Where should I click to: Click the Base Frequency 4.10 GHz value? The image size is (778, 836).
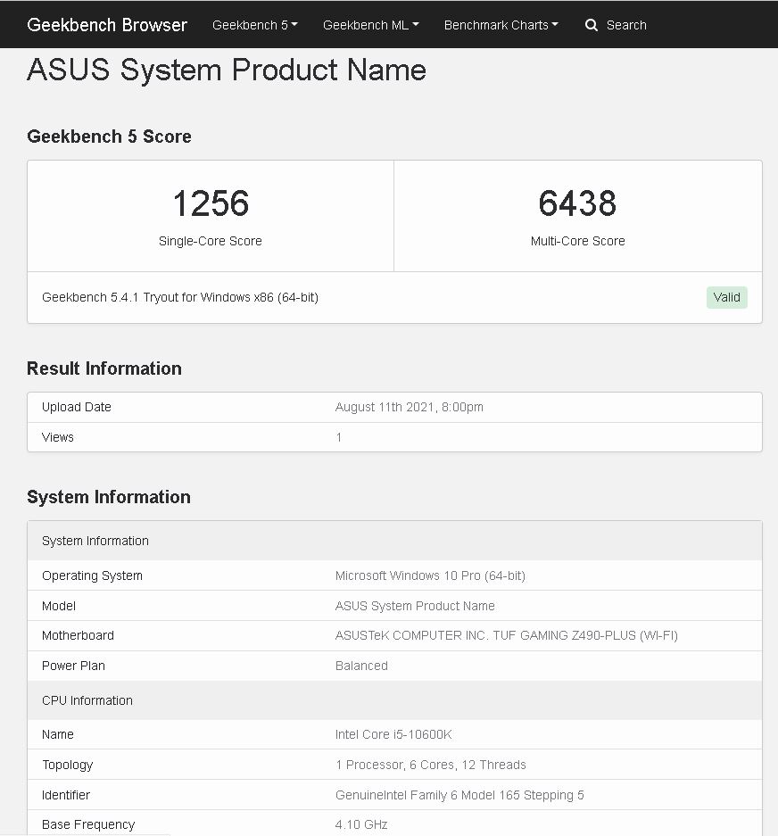(361, 824)
